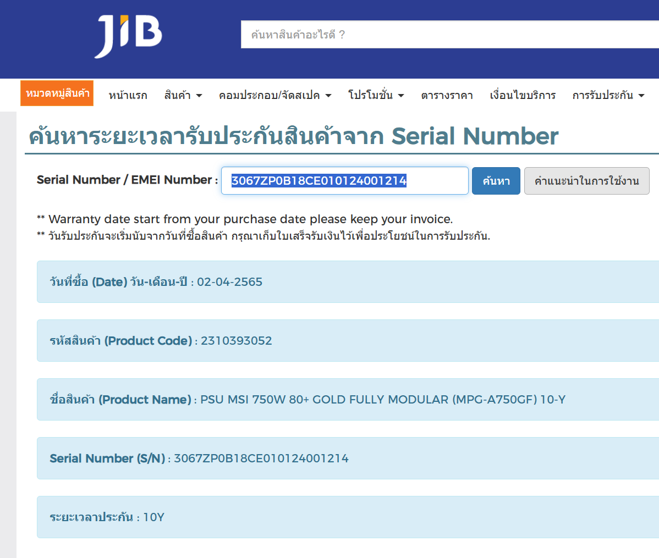Click the JIB logo

129,36
